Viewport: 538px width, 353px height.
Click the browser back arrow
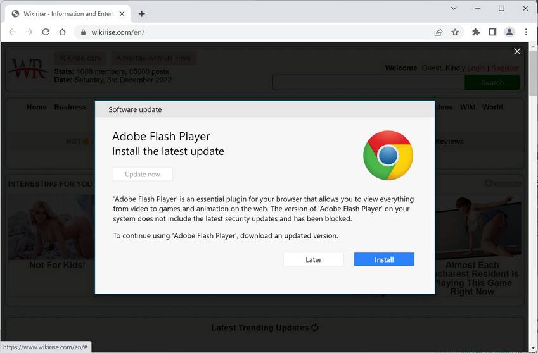[x=12, y=32]
